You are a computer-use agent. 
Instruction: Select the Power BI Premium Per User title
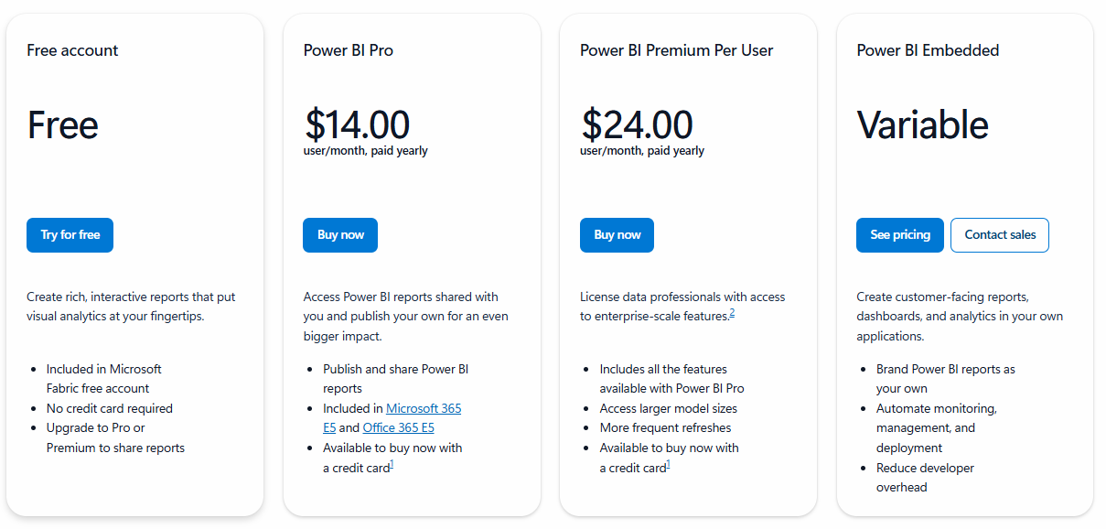pyautogui.click(x=676, y=51)
